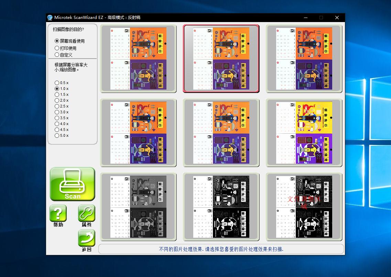Image resolution: width=391 pixels, height=277 pixels.
Task: Choose 5.0 x scaling
Action: tap(61, 136)
